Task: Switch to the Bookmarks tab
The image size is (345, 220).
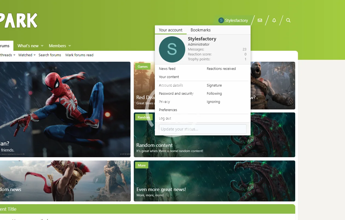Action: [201, 30]
